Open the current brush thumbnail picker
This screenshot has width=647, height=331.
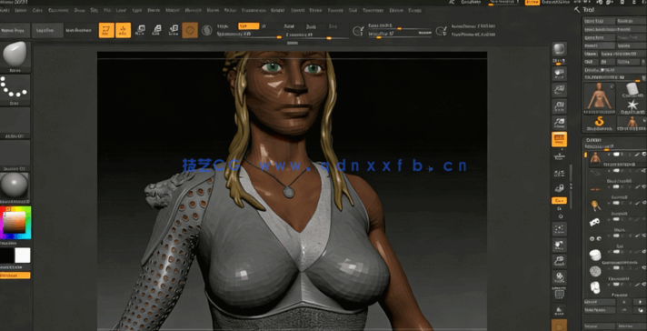click(x=15, y=56)
